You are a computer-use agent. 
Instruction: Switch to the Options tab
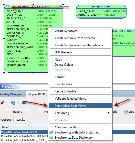(6, 120)
